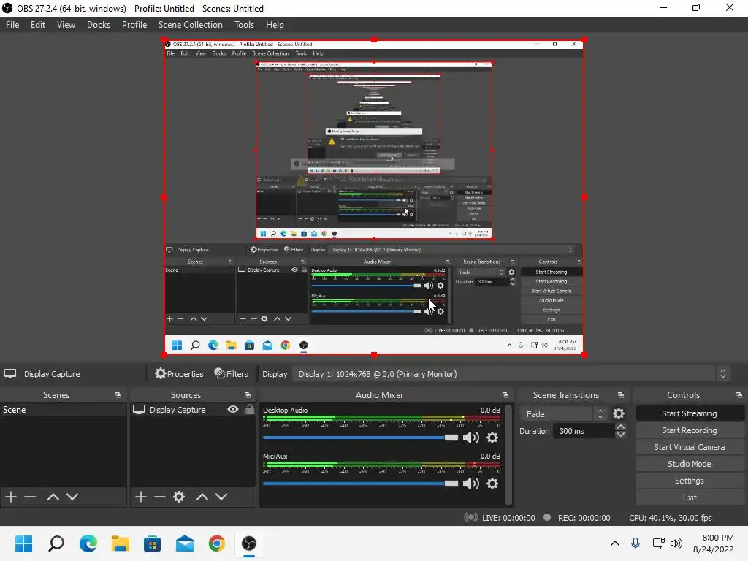
Task: Open Filters for Display Capture
Action: (x=231, y=373)
